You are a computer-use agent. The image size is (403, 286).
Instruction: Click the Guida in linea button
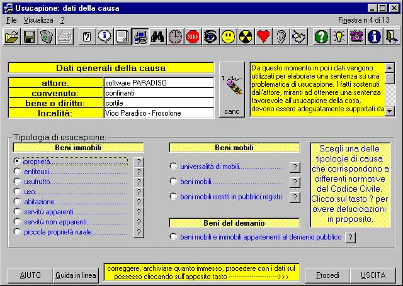coord(76,275)
